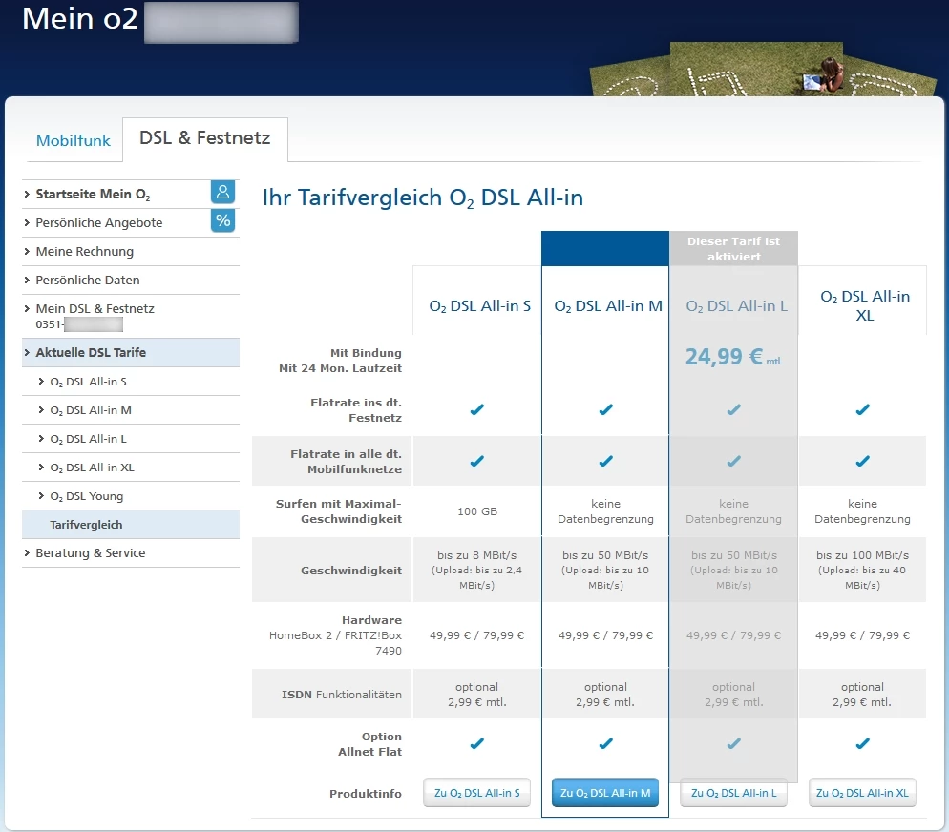Click the O2 DSL All-in XL column header

865,305
